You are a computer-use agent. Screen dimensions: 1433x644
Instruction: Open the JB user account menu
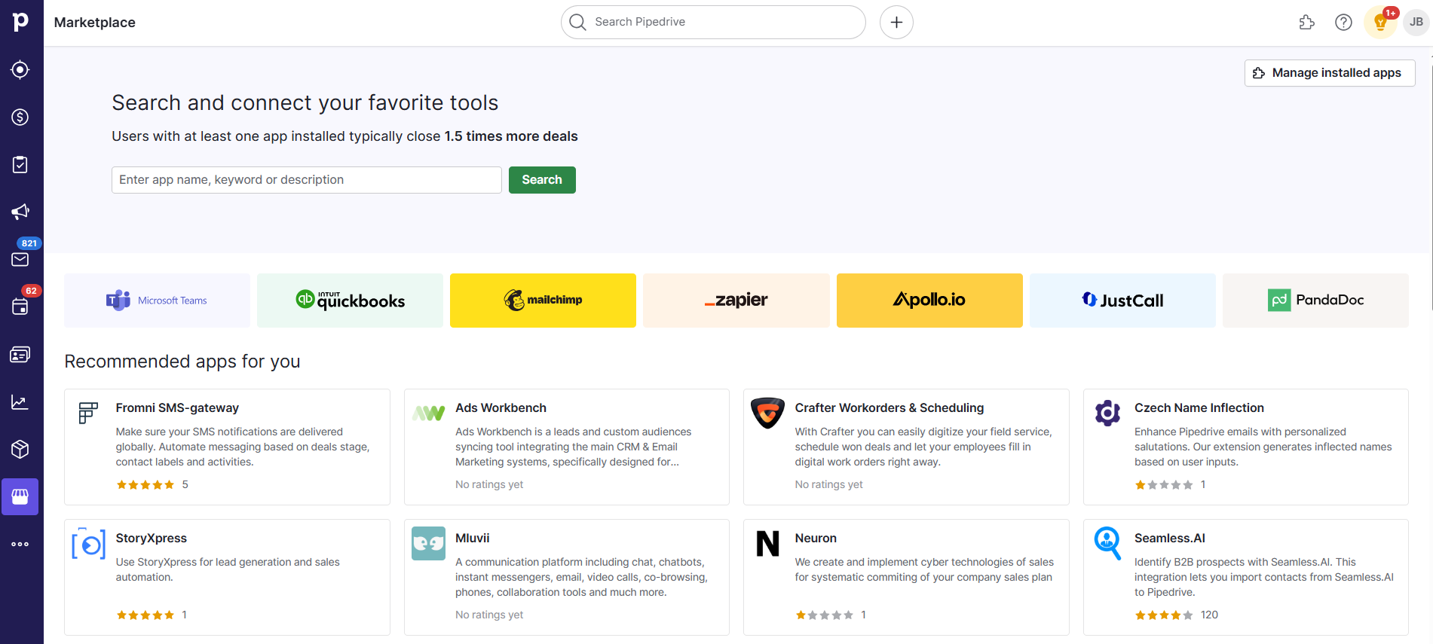coord(1416,23)
